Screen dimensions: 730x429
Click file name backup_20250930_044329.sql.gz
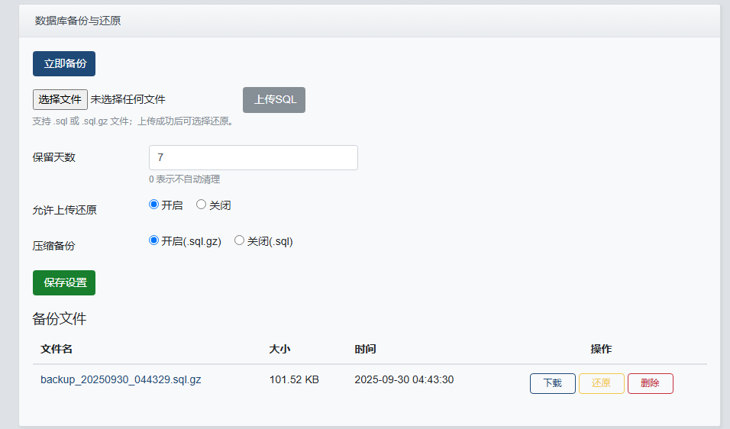click(x=121, y=379)
